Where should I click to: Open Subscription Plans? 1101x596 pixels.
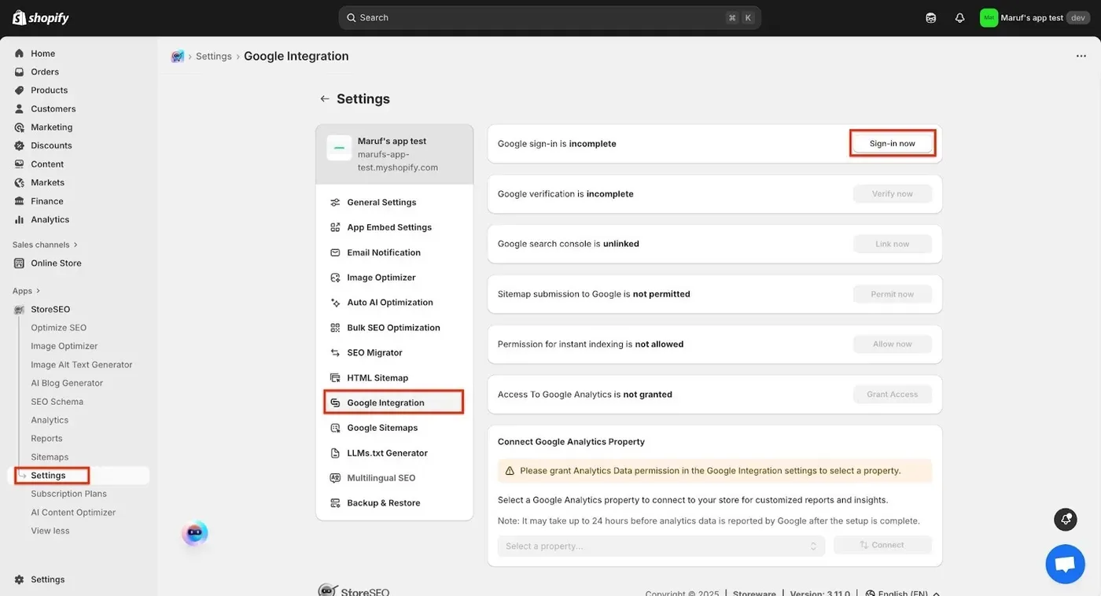click(x=68, y=494)
